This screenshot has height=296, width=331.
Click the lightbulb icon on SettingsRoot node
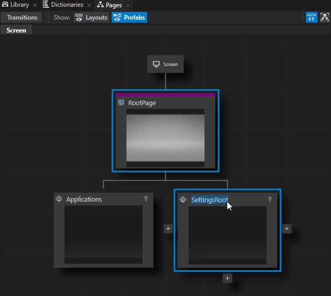pos(270,200)
